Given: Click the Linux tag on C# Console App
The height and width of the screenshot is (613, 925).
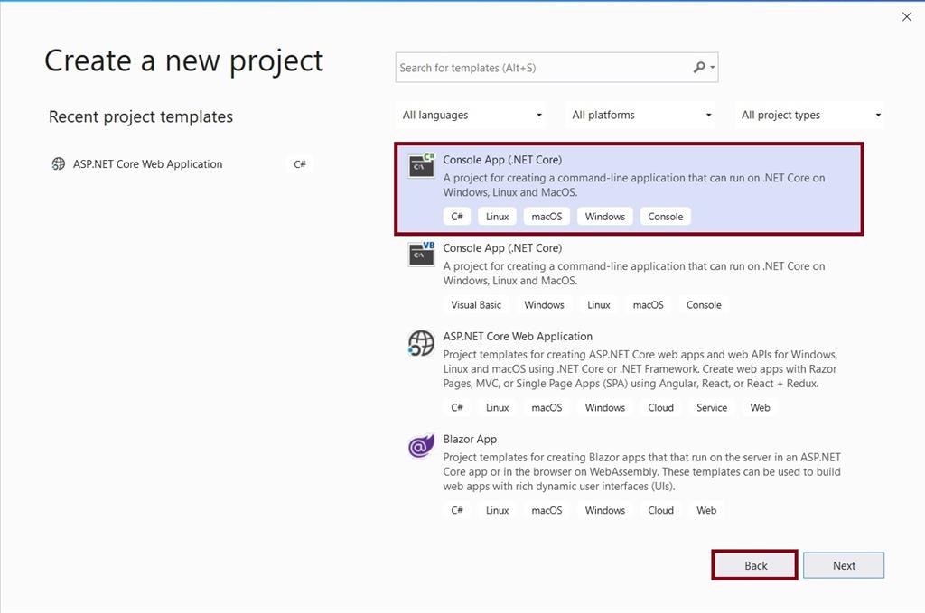Looking at the screenshot, I should 498,217.
